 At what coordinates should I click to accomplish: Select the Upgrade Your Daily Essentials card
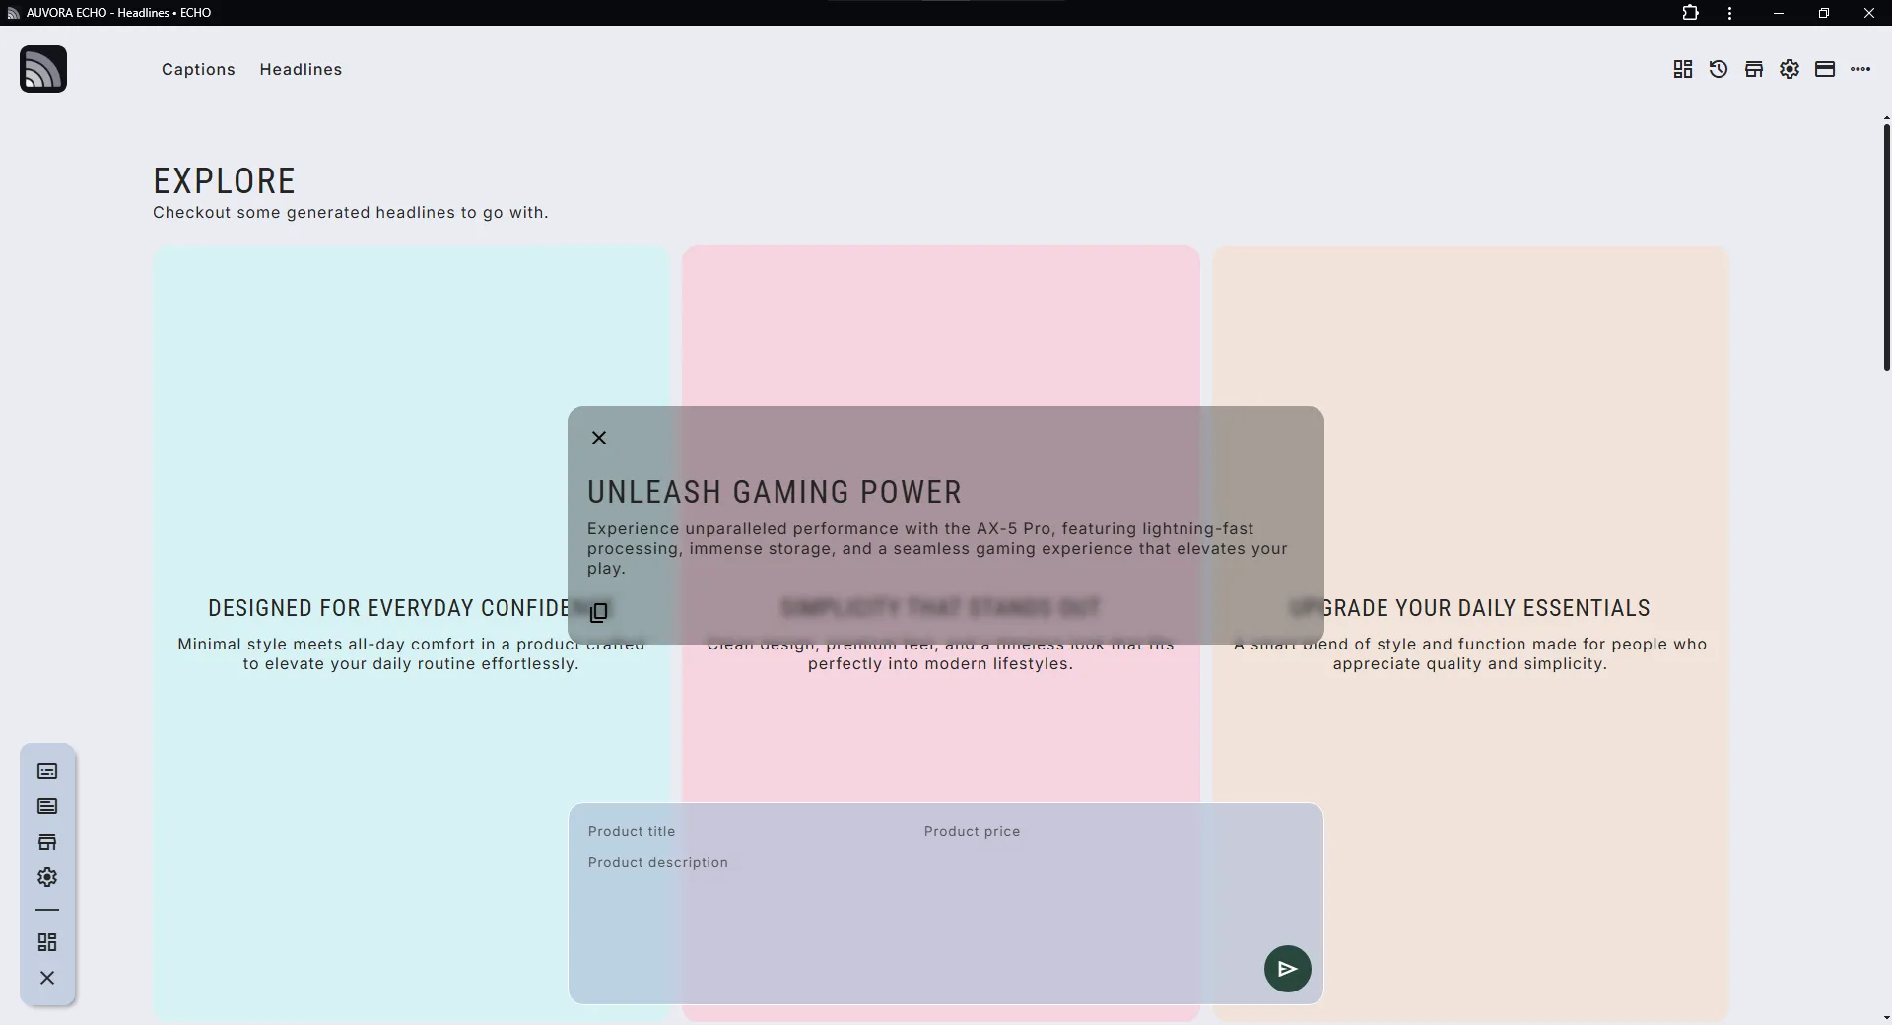(x=1470, y=634)
